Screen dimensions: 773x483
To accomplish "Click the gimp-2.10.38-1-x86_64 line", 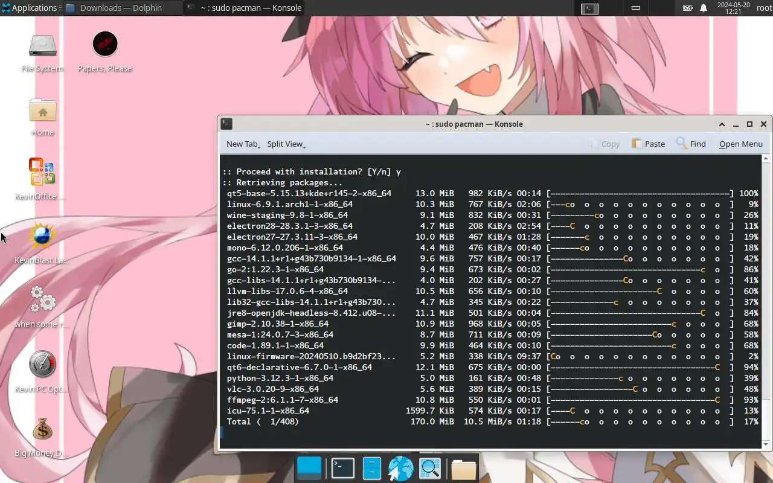I will (492, 324).
